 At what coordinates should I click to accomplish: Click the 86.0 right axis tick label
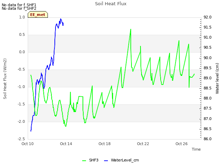click(207, 139)
